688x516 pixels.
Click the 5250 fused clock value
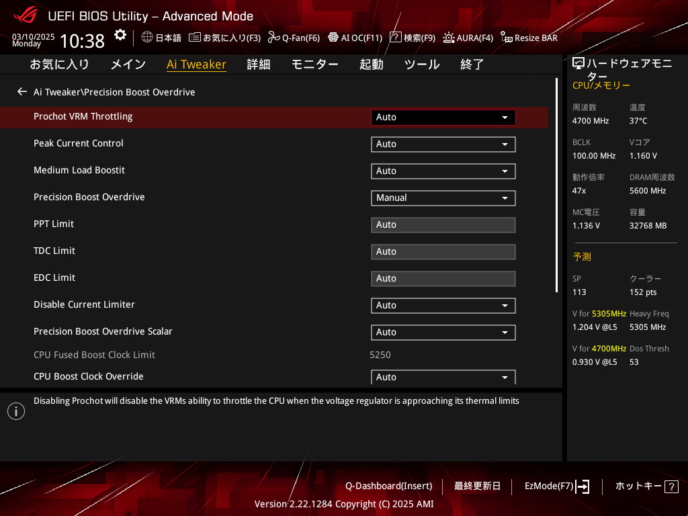click(x=380, y=355)
